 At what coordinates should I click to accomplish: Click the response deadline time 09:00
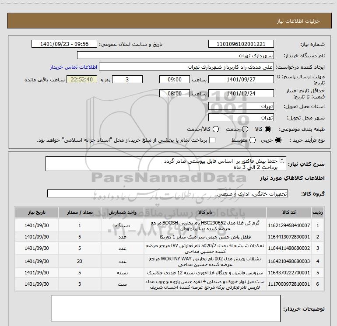pyautogui.click(x=175, y=79)
